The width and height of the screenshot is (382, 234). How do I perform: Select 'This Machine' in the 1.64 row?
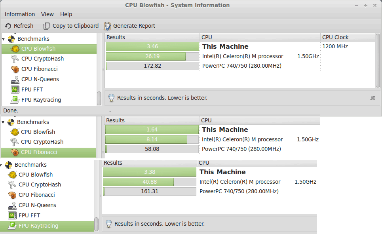[225, 130]
